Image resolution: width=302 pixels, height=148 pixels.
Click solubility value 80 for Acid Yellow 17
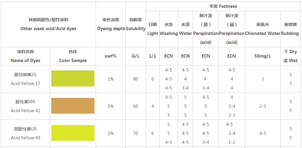pyautogui.click(x=136, y=79)
